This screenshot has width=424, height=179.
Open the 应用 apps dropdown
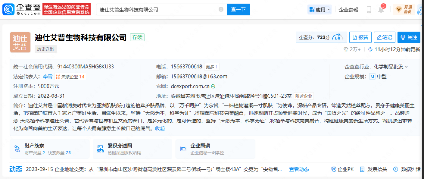[320, 10]
